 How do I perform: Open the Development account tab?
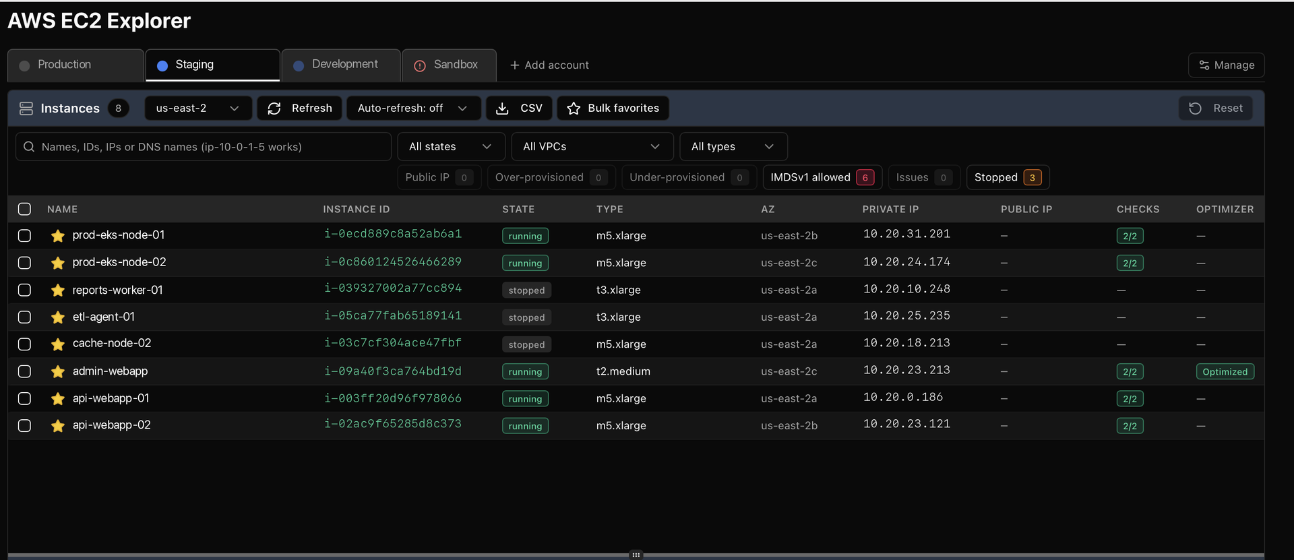pos(341,65)
